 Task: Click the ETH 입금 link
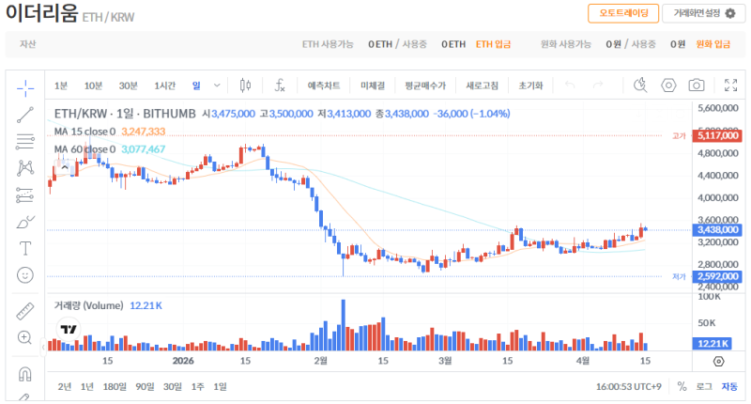493,44
